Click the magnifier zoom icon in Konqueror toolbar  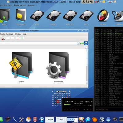[x=3, y=38]
